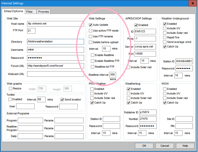The image size is (198, 152).
Task: Select the Sites/Options tab
Action: click(x=13, y=11)
